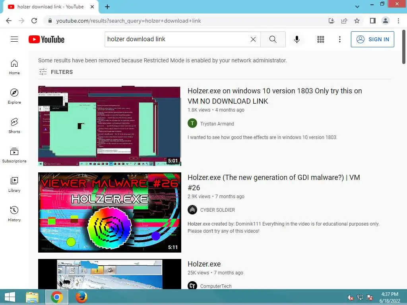Toggle the Chrome side panel
The image size is (407, 305).
coord(373,21)
